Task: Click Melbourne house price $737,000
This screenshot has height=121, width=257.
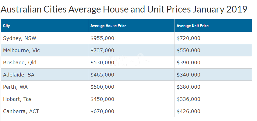Action: coord(102,50)
